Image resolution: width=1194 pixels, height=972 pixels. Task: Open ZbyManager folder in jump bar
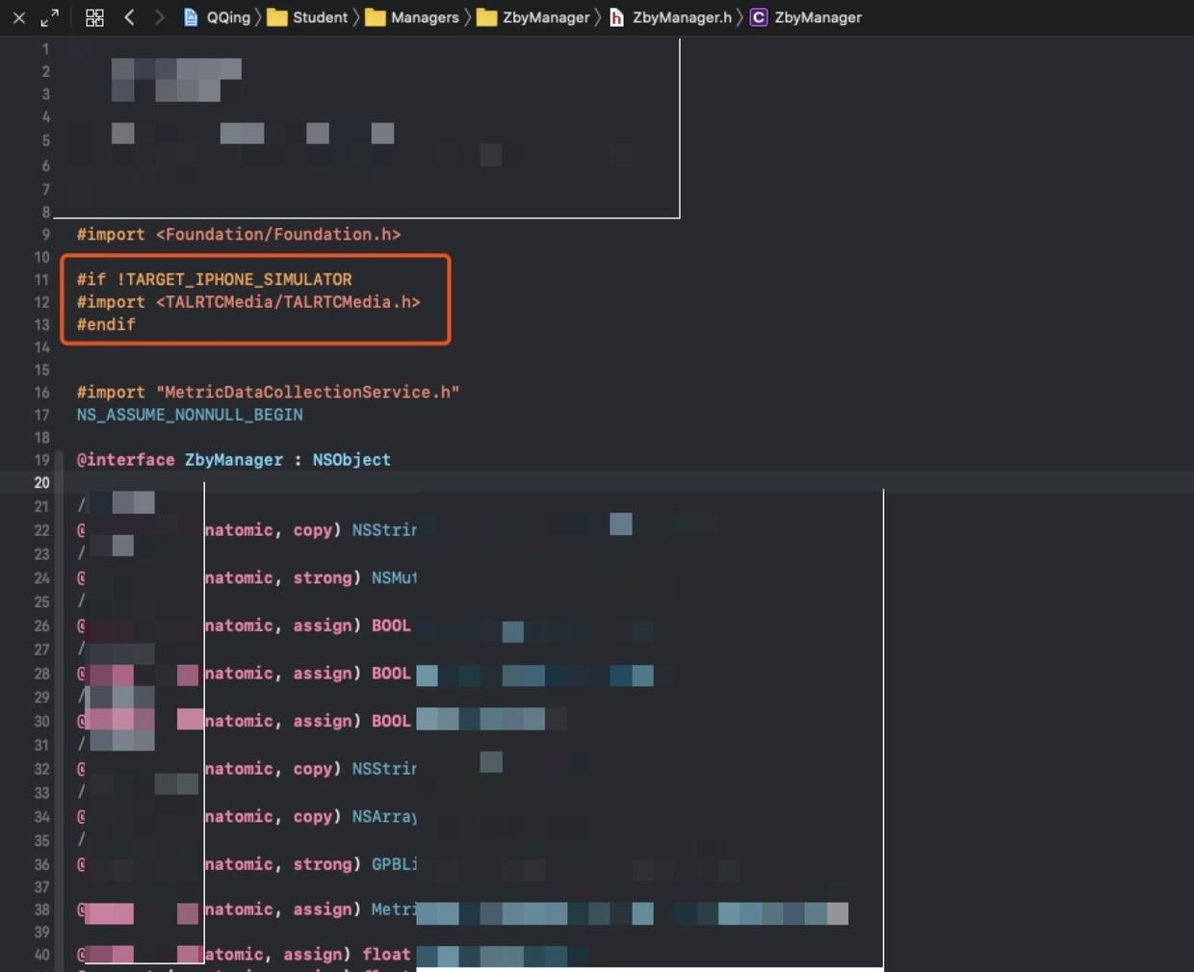pyautogui.click(x=533, y=17)
